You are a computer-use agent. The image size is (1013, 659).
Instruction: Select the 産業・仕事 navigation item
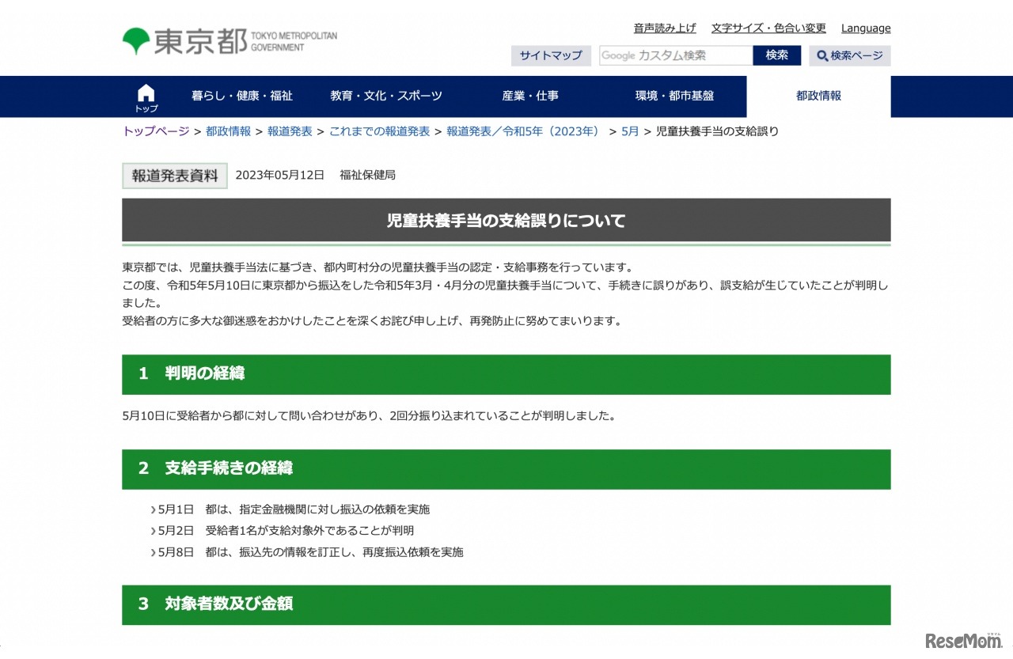coord(530,96)
